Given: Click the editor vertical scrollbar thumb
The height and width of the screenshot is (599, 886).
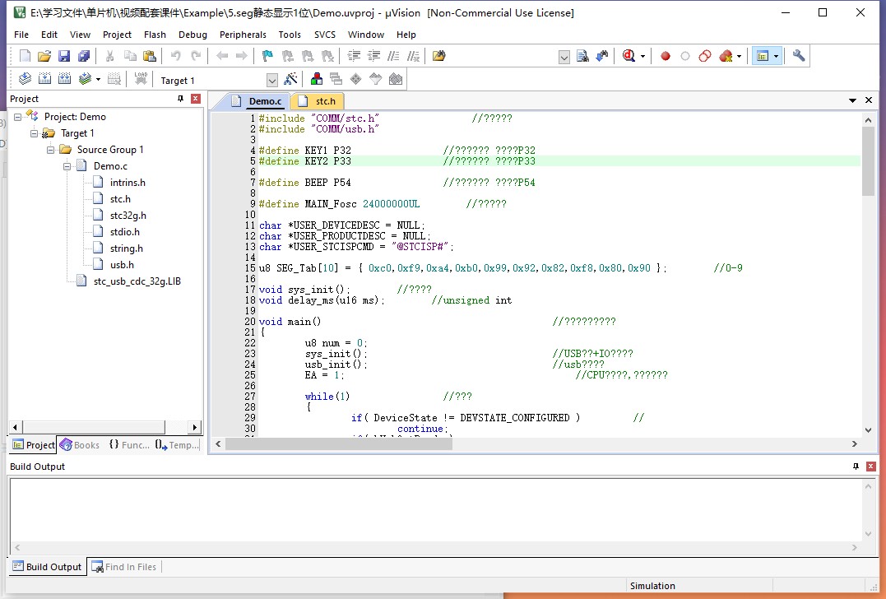Looking at the screenshot, I should click(x=869, y=161).
